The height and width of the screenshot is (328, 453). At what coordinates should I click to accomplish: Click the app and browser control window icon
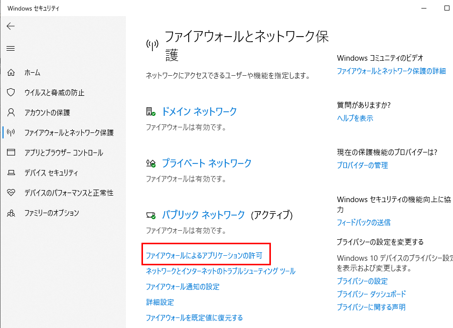coord(11,152)
